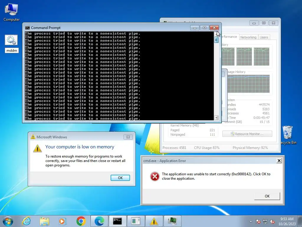Screen dimensions: 302x227
Task: Click the red error icon in Application Error
Action: point(155,176)
